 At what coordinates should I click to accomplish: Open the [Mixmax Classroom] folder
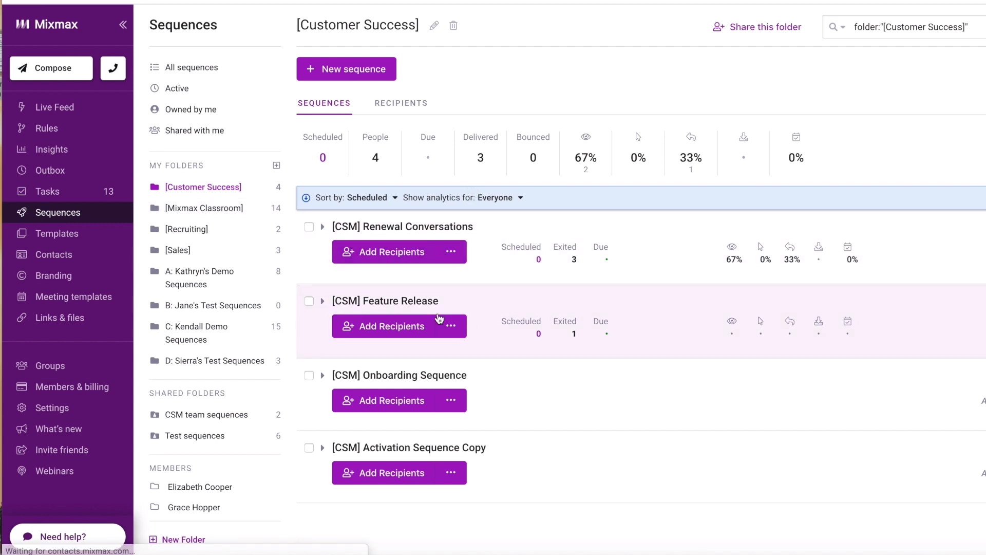click(204, 208)
